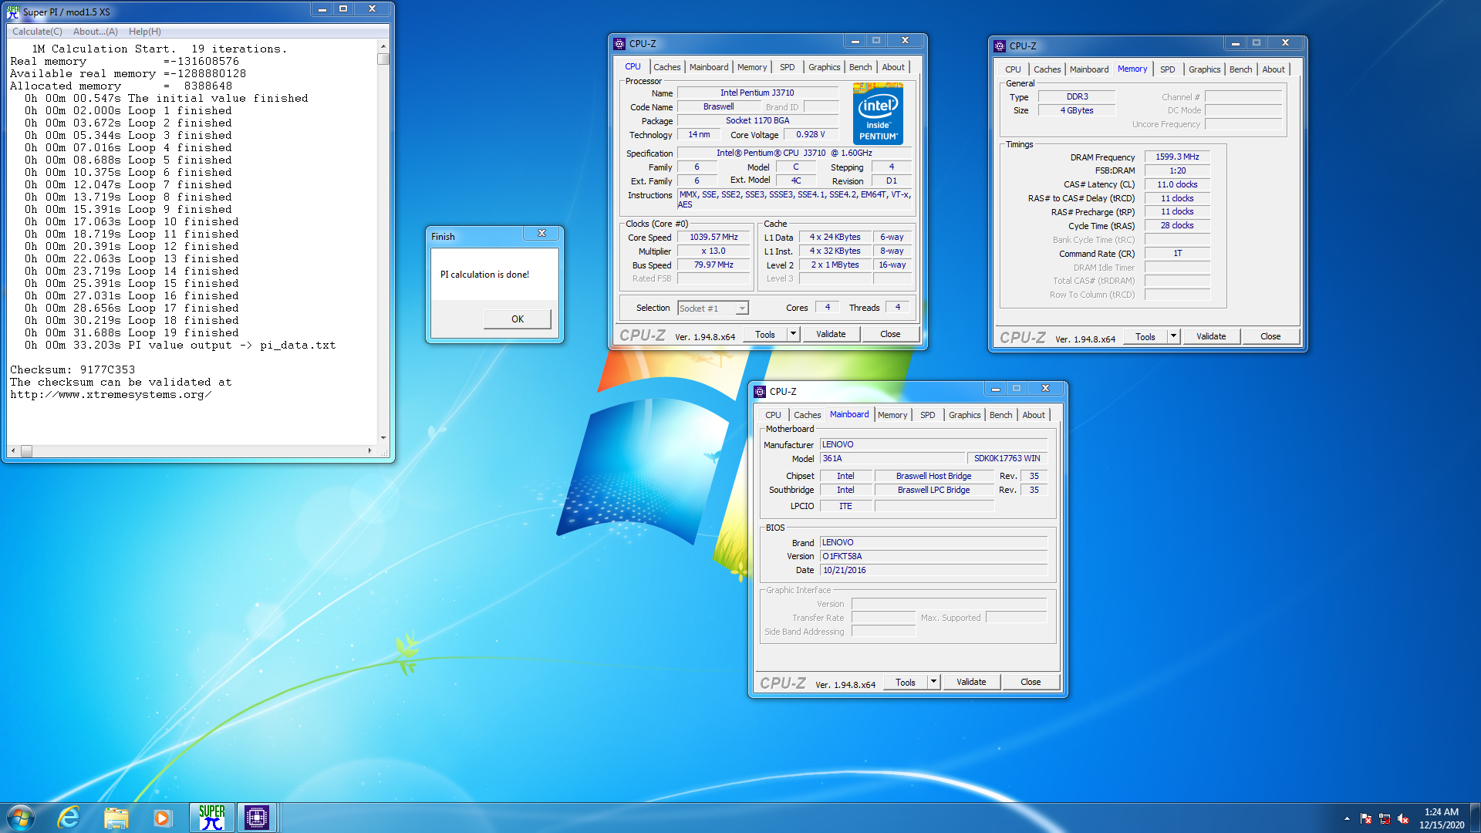
Task: Click Validate in Mainboard window
Action: (971, 683)
